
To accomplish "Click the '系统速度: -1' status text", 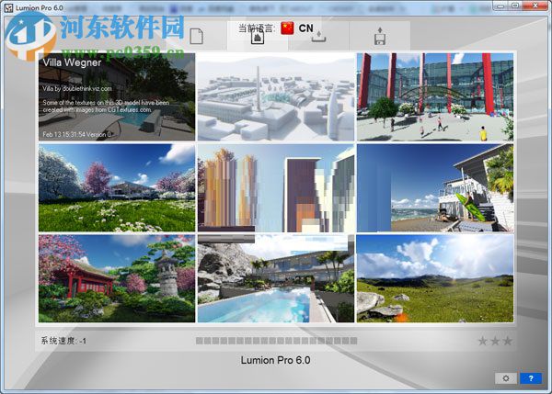I will (x=63, y=341).
